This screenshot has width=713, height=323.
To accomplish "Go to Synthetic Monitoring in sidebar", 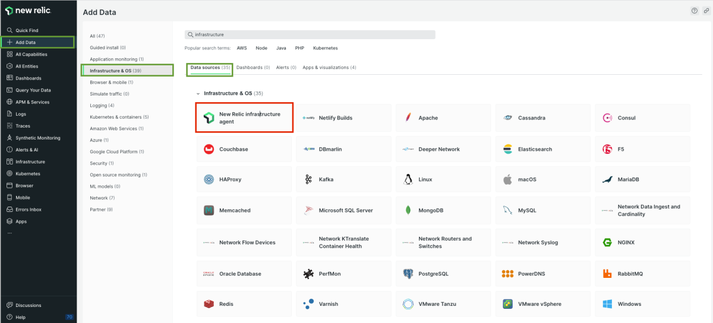I will point(37,138).
